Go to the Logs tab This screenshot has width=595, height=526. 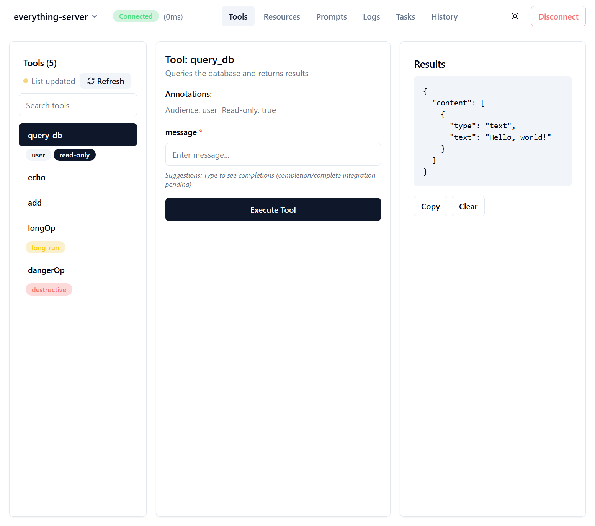(371, 16)
